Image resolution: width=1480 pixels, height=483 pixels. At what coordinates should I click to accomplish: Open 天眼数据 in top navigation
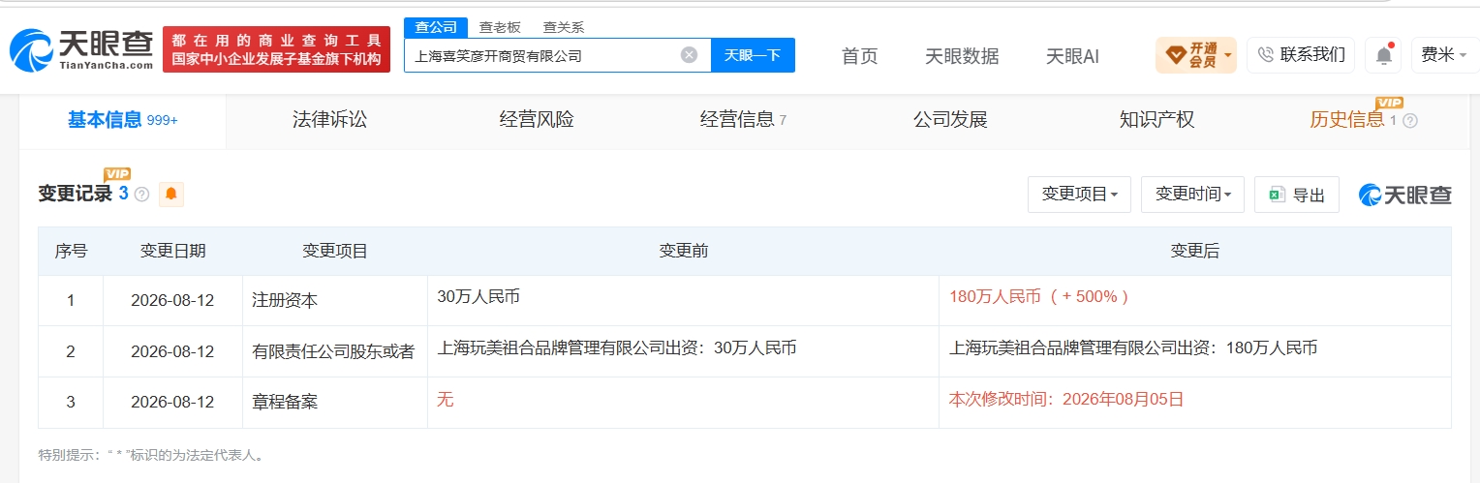pos(962,56)
